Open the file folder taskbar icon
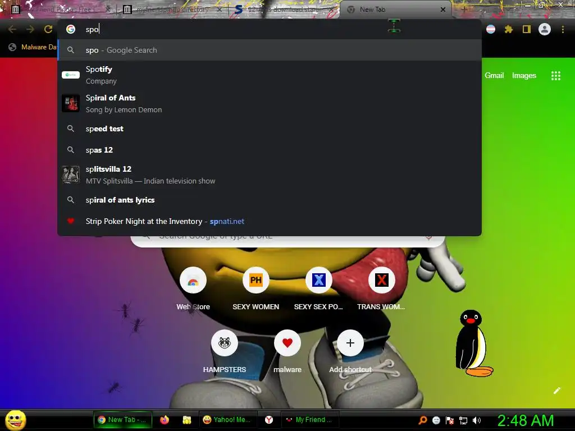Screen dimensions: 575x431 click(x=187, y=420)
